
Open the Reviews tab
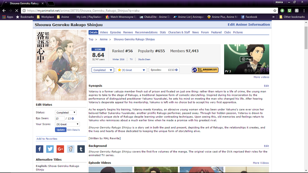click(x=128, y=32)
